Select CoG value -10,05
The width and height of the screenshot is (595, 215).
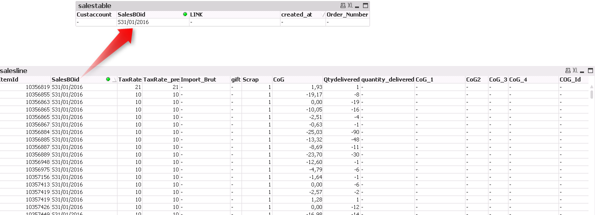(314, 109)
